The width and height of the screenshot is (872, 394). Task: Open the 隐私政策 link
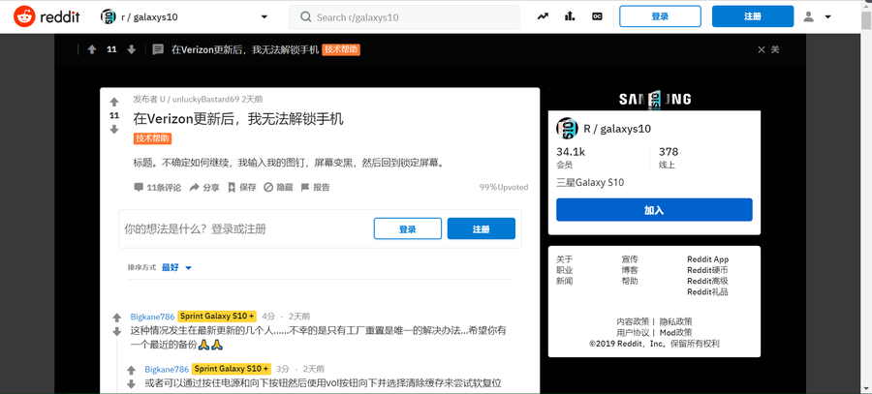pyautogui.click(x=675, y=321)
